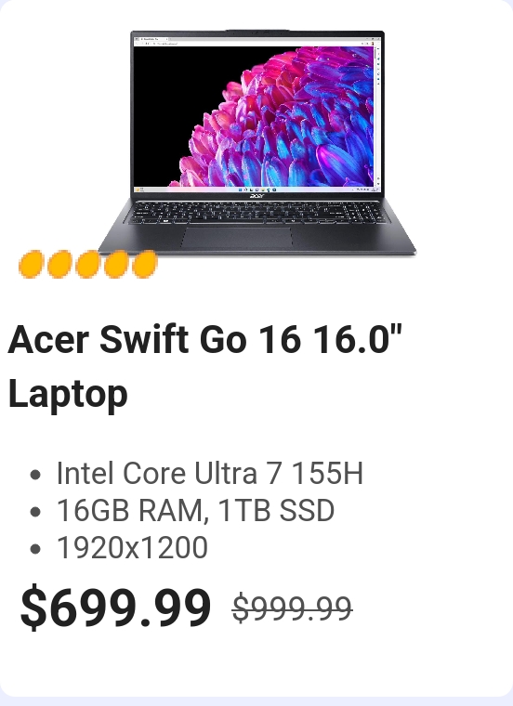Open the Acer Swift Go 16 product title
This screenshot has width=513, height=706.
204,366
